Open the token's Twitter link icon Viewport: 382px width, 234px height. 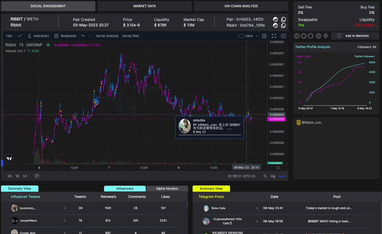pos(304,36)
